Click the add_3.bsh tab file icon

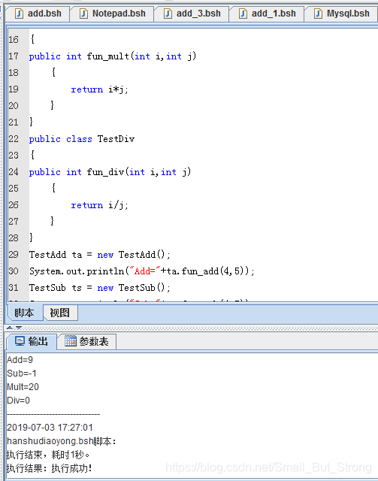(x=168, y=14)
